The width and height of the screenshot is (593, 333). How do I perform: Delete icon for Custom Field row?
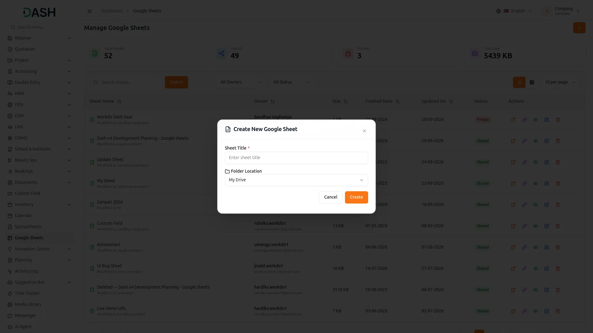558,226
